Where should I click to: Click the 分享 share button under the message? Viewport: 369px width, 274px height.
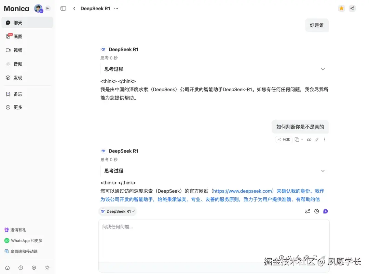tap(284, 140)
